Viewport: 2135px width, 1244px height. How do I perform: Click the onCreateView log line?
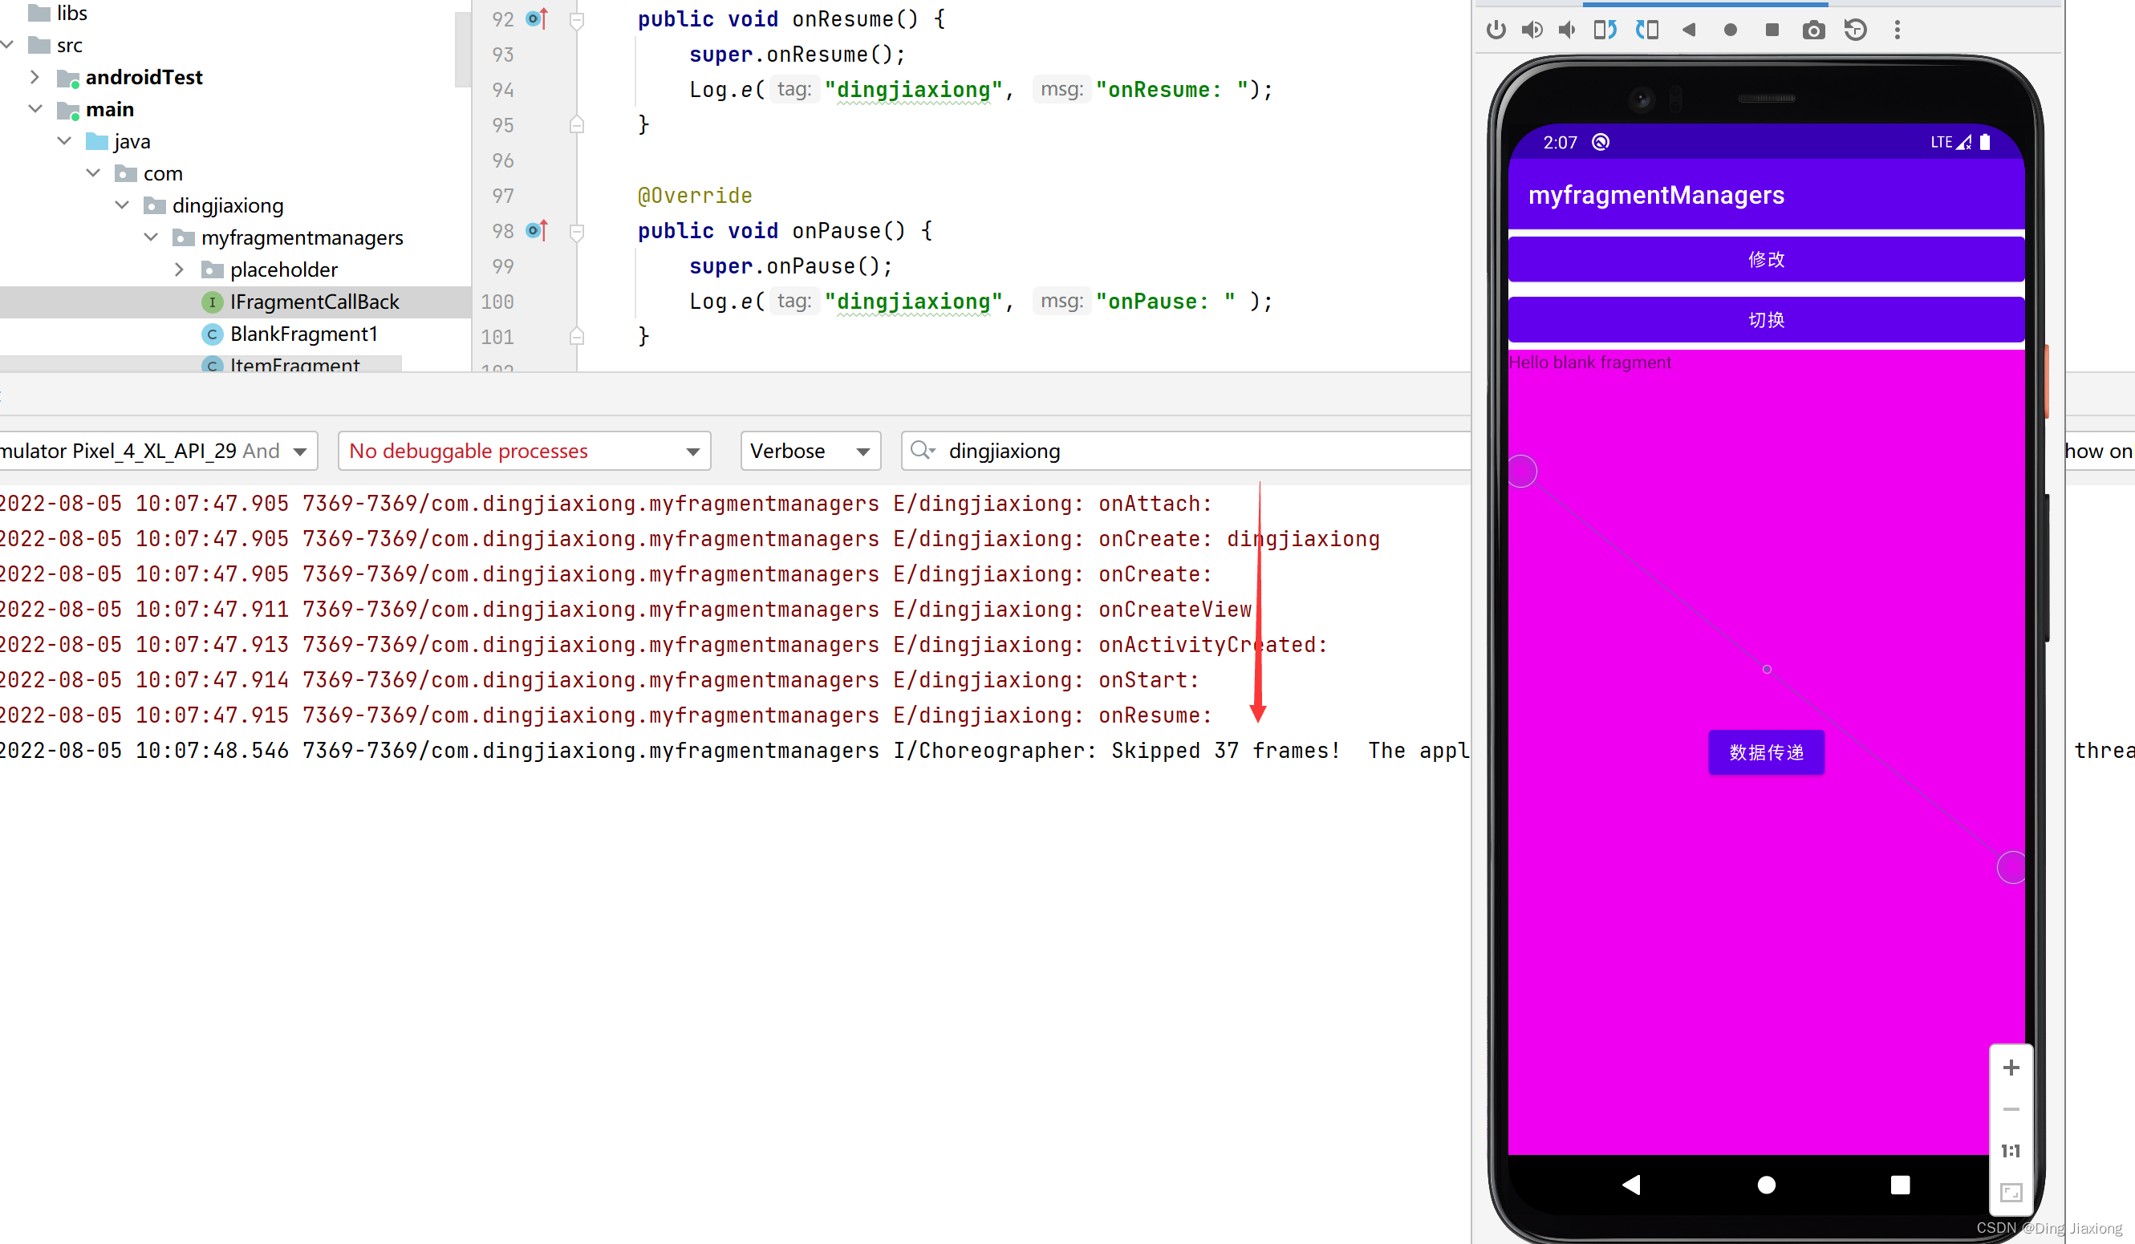pos(625,610)
